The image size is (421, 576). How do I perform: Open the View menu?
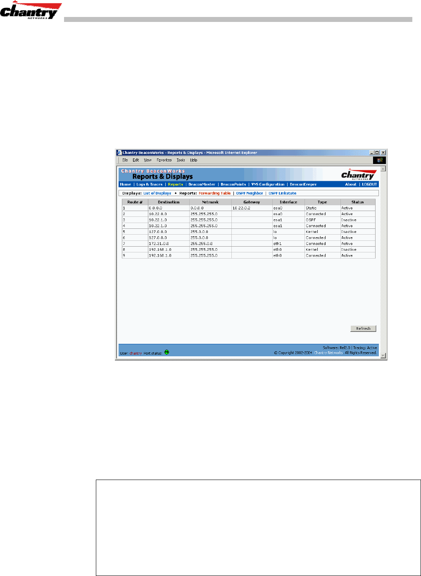click(147, 160)
